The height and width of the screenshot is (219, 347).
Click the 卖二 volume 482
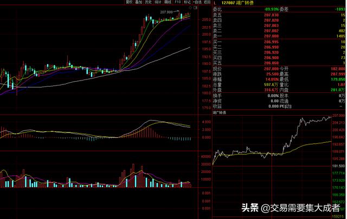point(342,31)
